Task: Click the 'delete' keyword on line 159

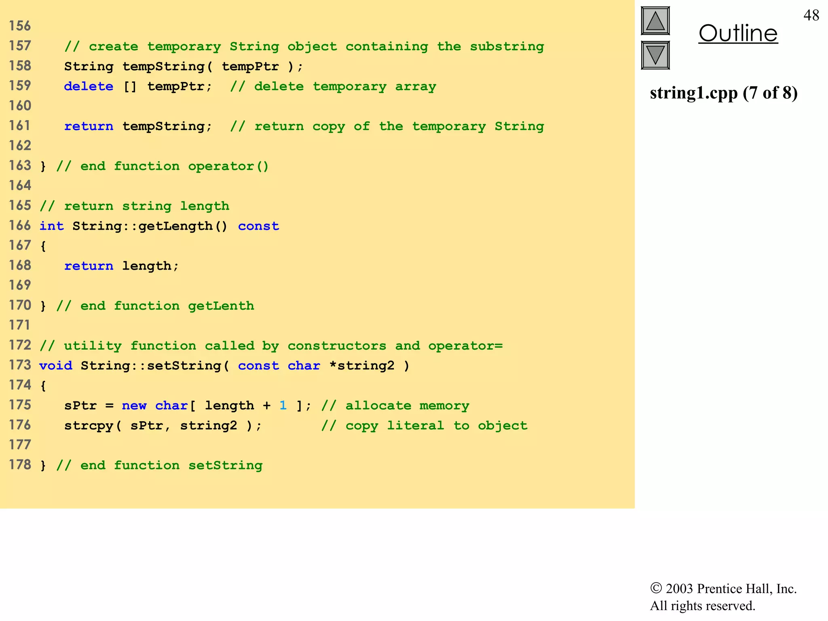Action: coord(89,87)
